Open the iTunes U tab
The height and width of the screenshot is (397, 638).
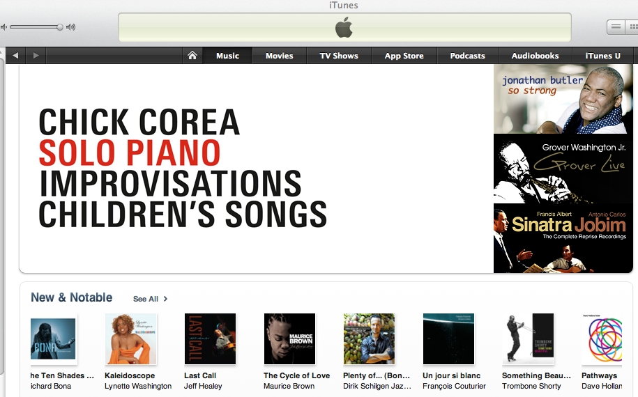[x=602, y=55]
